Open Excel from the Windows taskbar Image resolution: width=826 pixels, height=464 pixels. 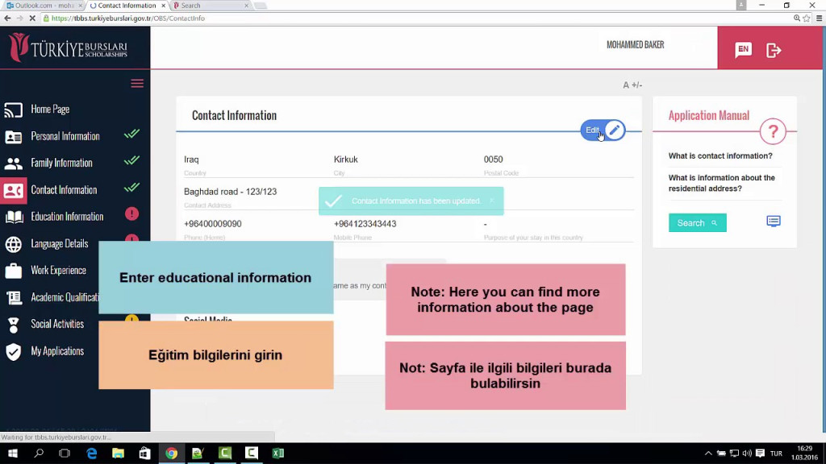278,454
